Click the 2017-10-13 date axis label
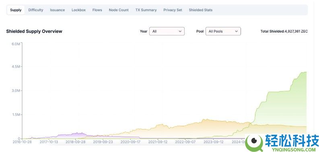This screenshot has width=319, height=152. click(48, 142)
